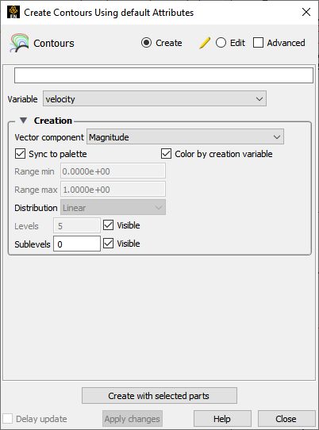Click the Sublevels input field
The image size is (319, 430).
click(77, 244)
